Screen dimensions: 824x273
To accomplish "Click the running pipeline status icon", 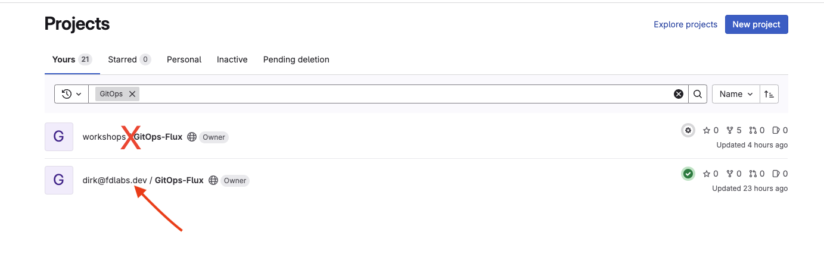I will (688, 130).
